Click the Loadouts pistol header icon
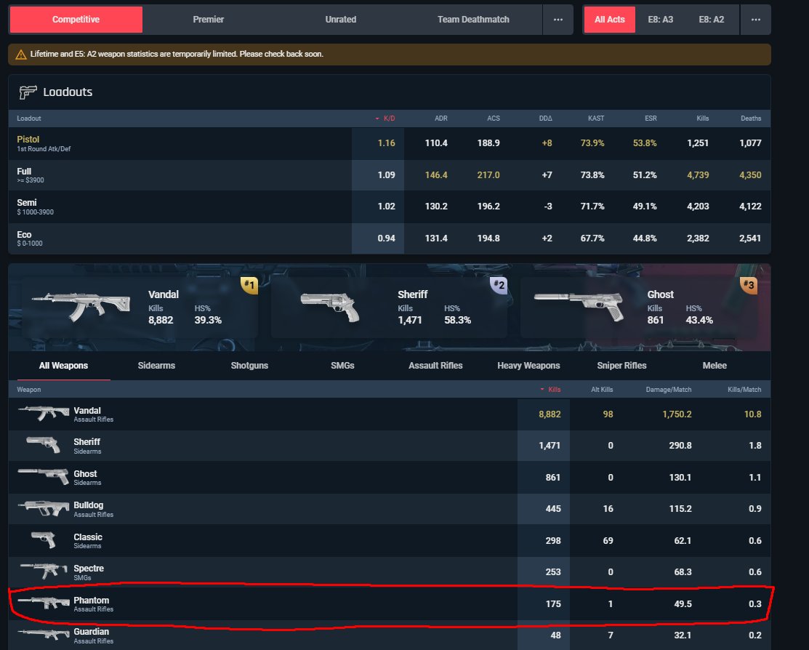809x650 pixels. (28, 92)
